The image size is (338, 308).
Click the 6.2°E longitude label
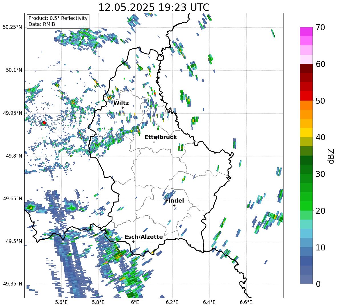pos(172,302)
